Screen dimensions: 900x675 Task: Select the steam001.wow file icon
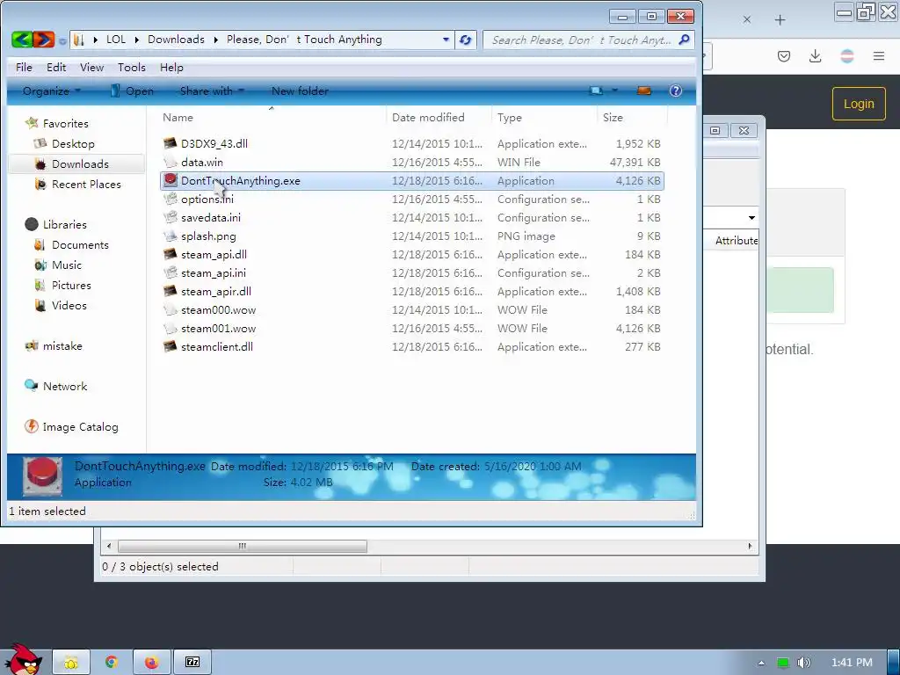tap(170, 329)
